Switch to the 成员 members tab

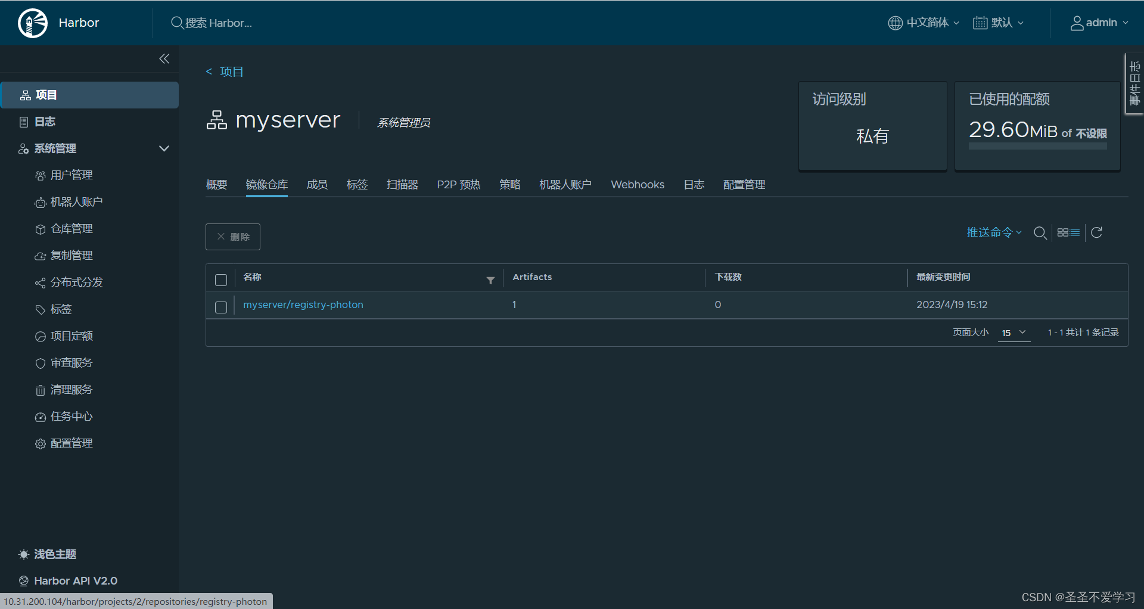(x=317, y=185)
